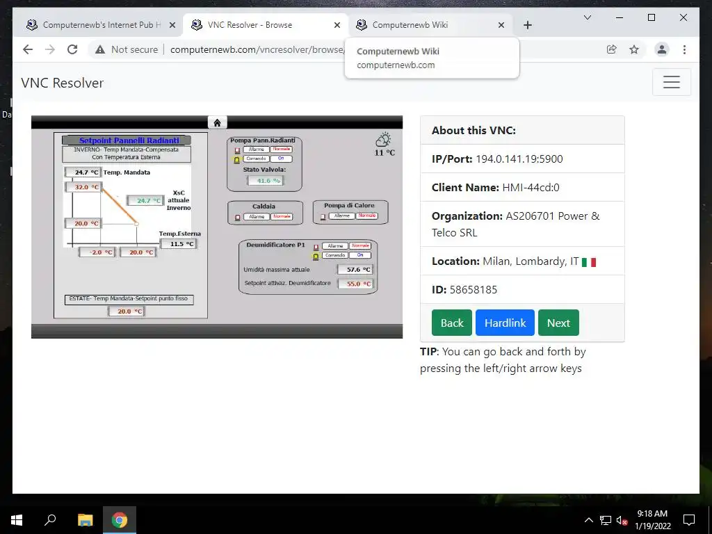Click Umidità massima attuale 57.6 °C value
Viewport: 712px width, 534px height.
click(355, 270)
